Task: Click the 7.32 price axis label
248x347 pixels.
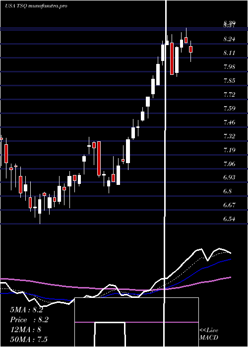Action: [x=229, y=136]
